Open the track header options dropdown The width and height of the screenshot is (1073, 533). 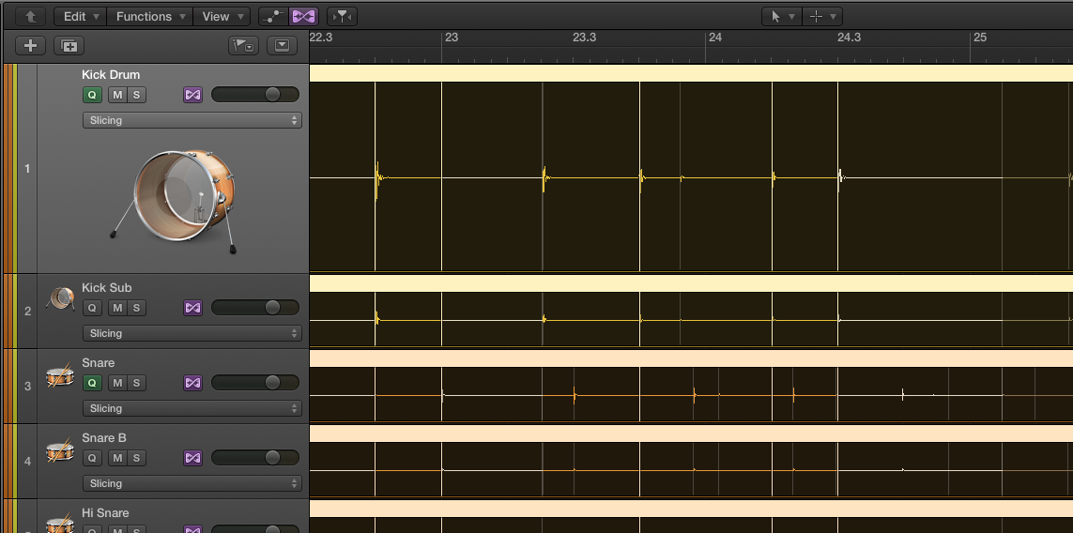[x=282, y=46]
